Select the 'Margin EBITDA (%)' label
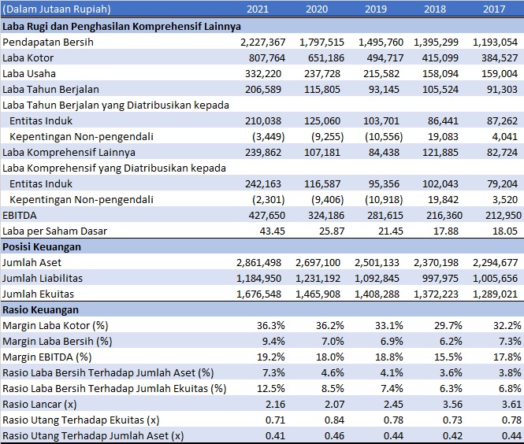The height and width of the screenshot is (444, 524). click(x=47, y=357)
